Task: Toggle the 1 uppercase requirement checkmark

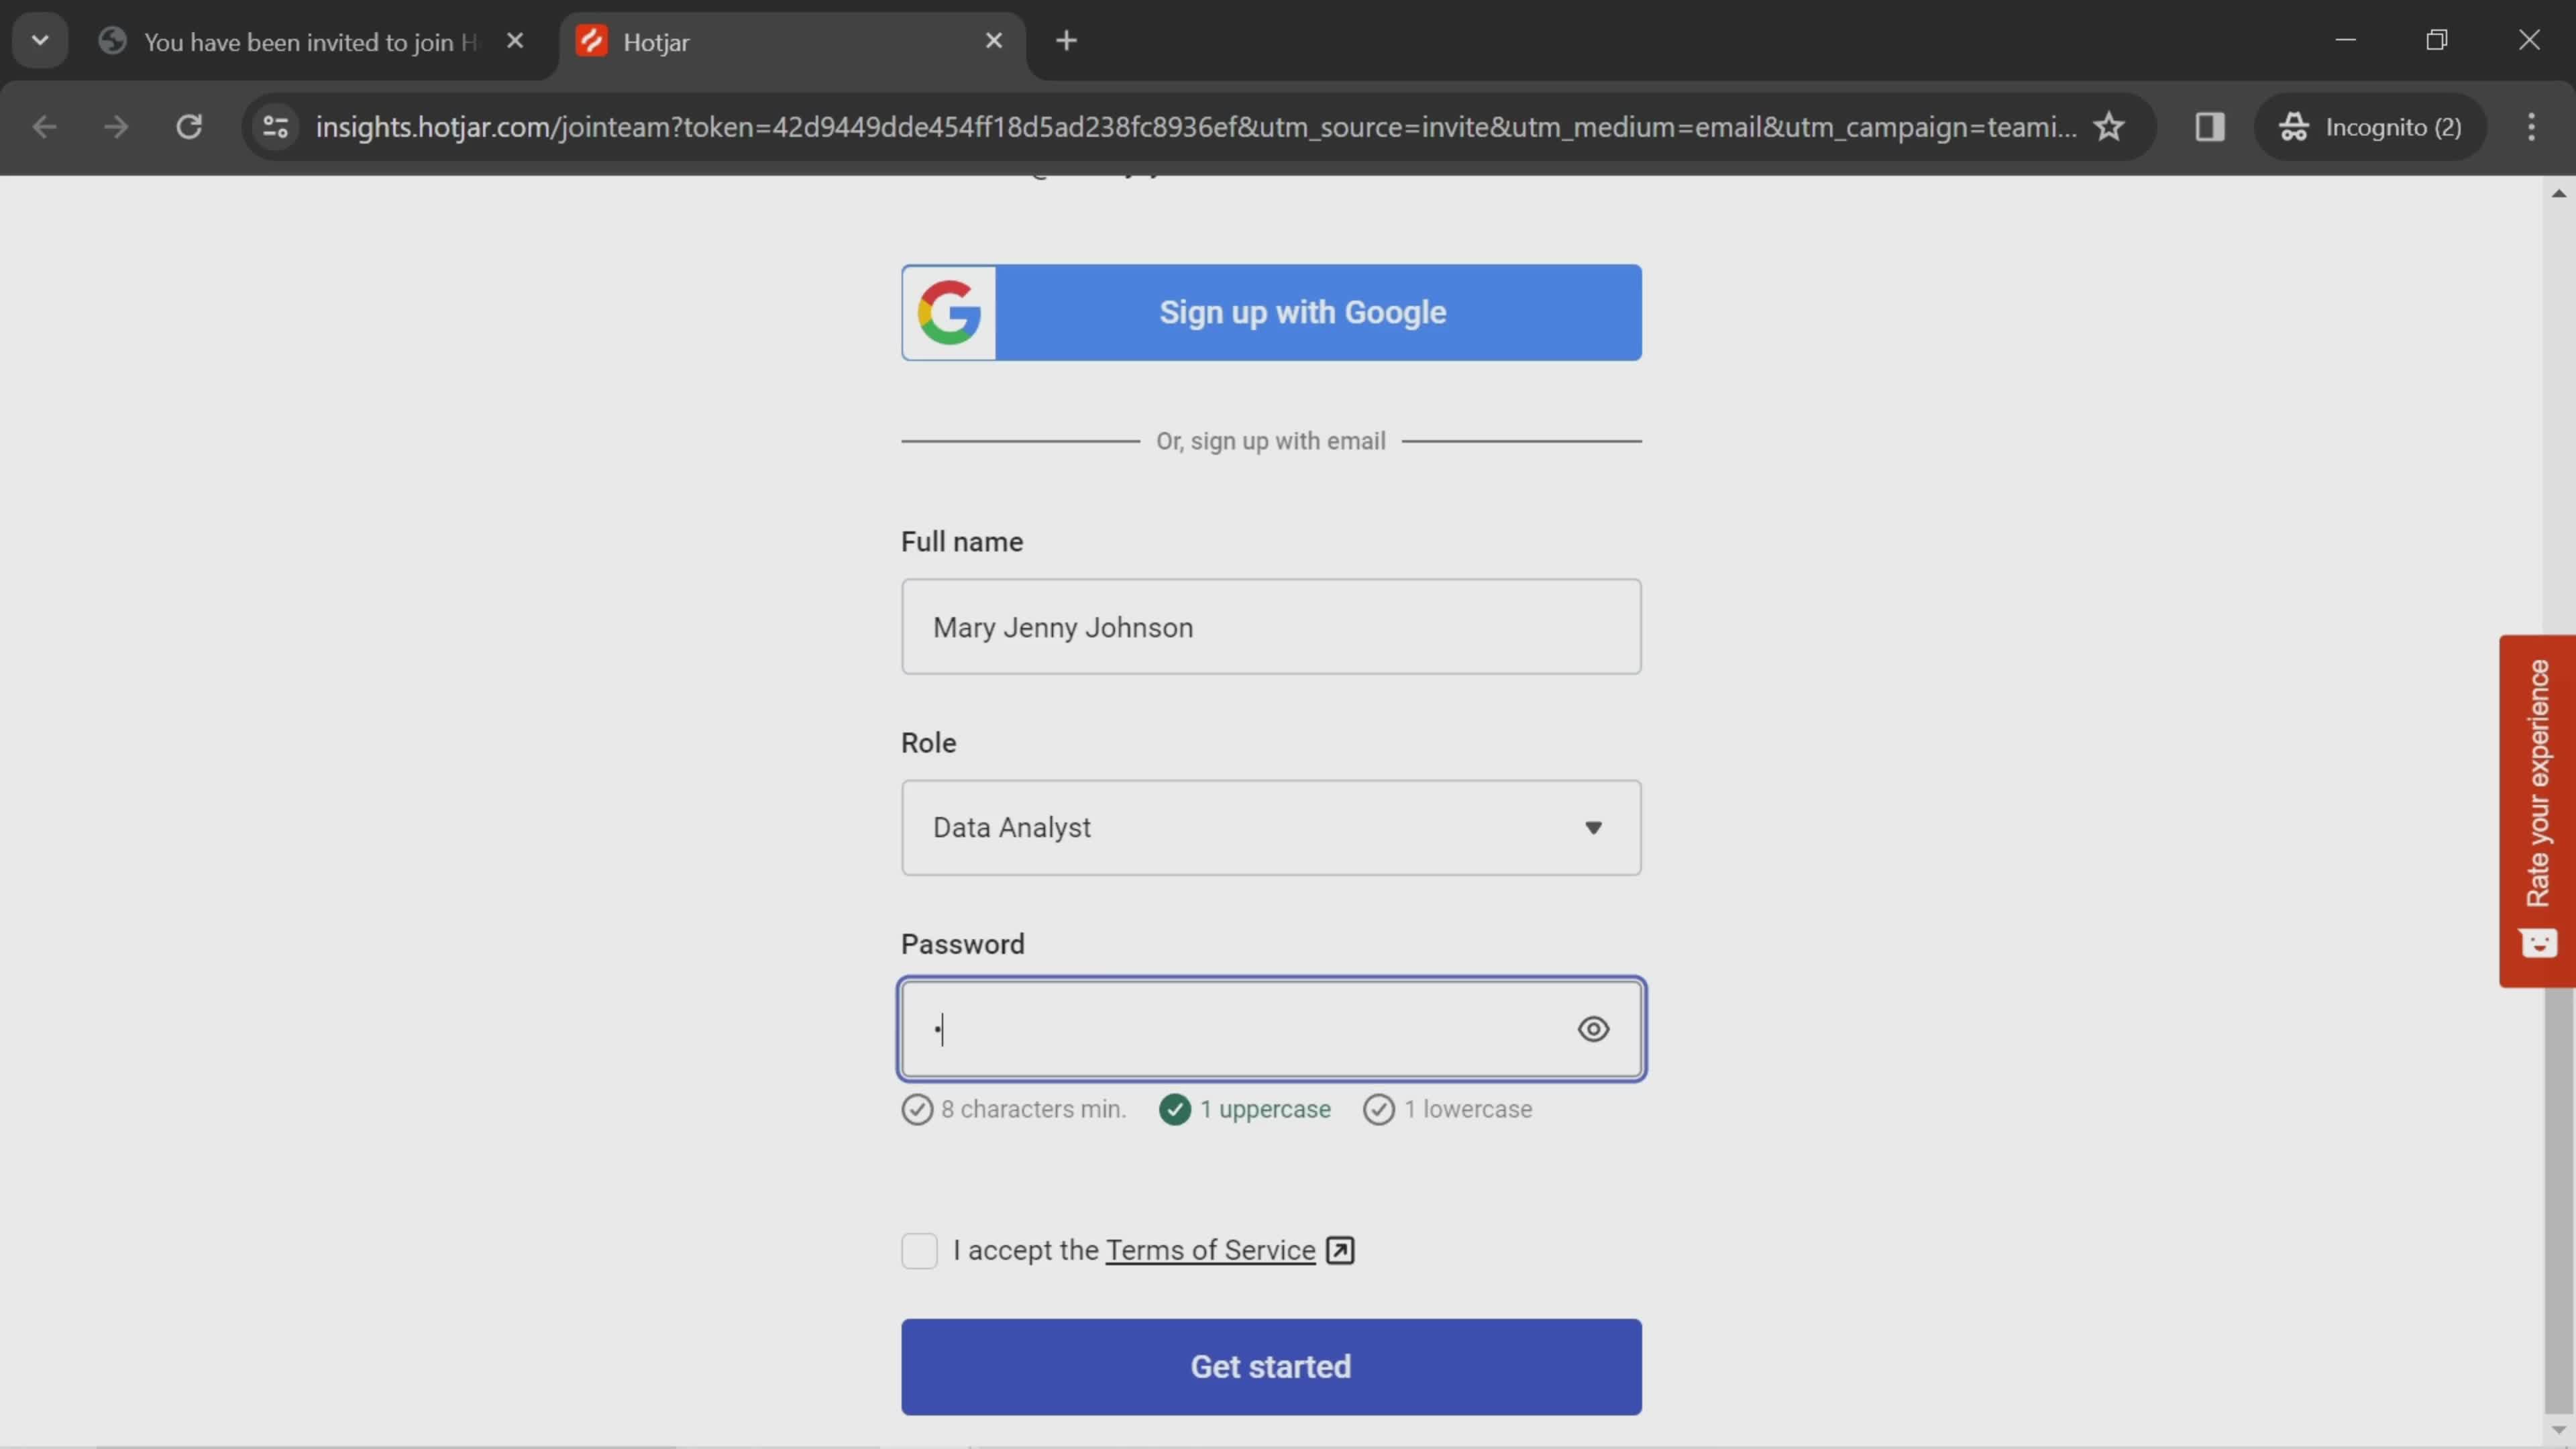Action: tap(1173, 1110)
